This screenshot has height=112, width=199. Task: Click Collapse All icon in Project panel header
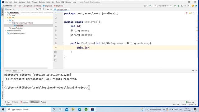pyautogui.click(x=44, y=9)
